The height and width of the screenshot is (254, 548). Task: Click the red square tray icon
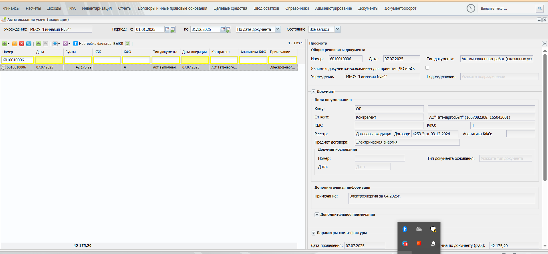pos(419,243)
